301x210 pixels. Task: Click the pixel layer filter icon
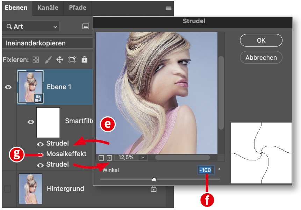coord(86,27)
